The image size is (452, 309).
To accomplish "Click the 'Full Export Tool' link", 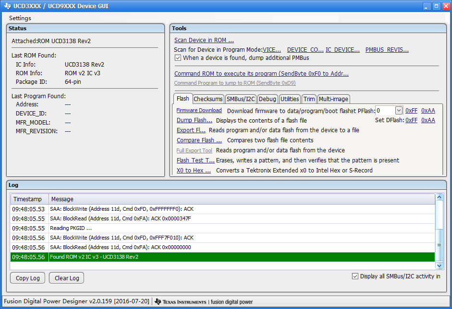I will 194,150.
